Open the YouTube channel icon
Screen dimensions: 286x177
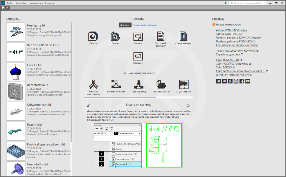248,81
